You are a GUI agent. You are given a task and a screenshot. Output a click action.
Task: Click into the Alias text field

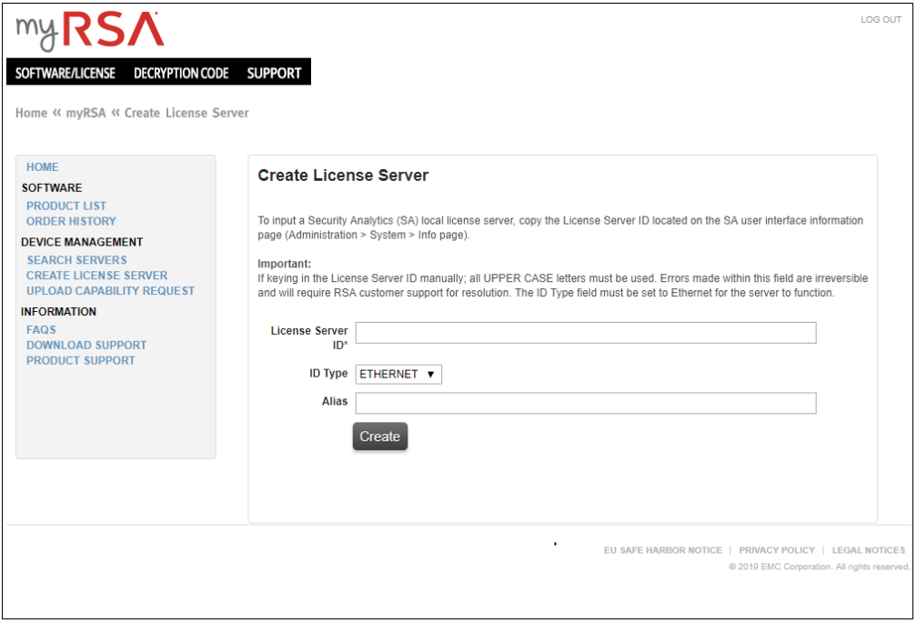(585, 403)
